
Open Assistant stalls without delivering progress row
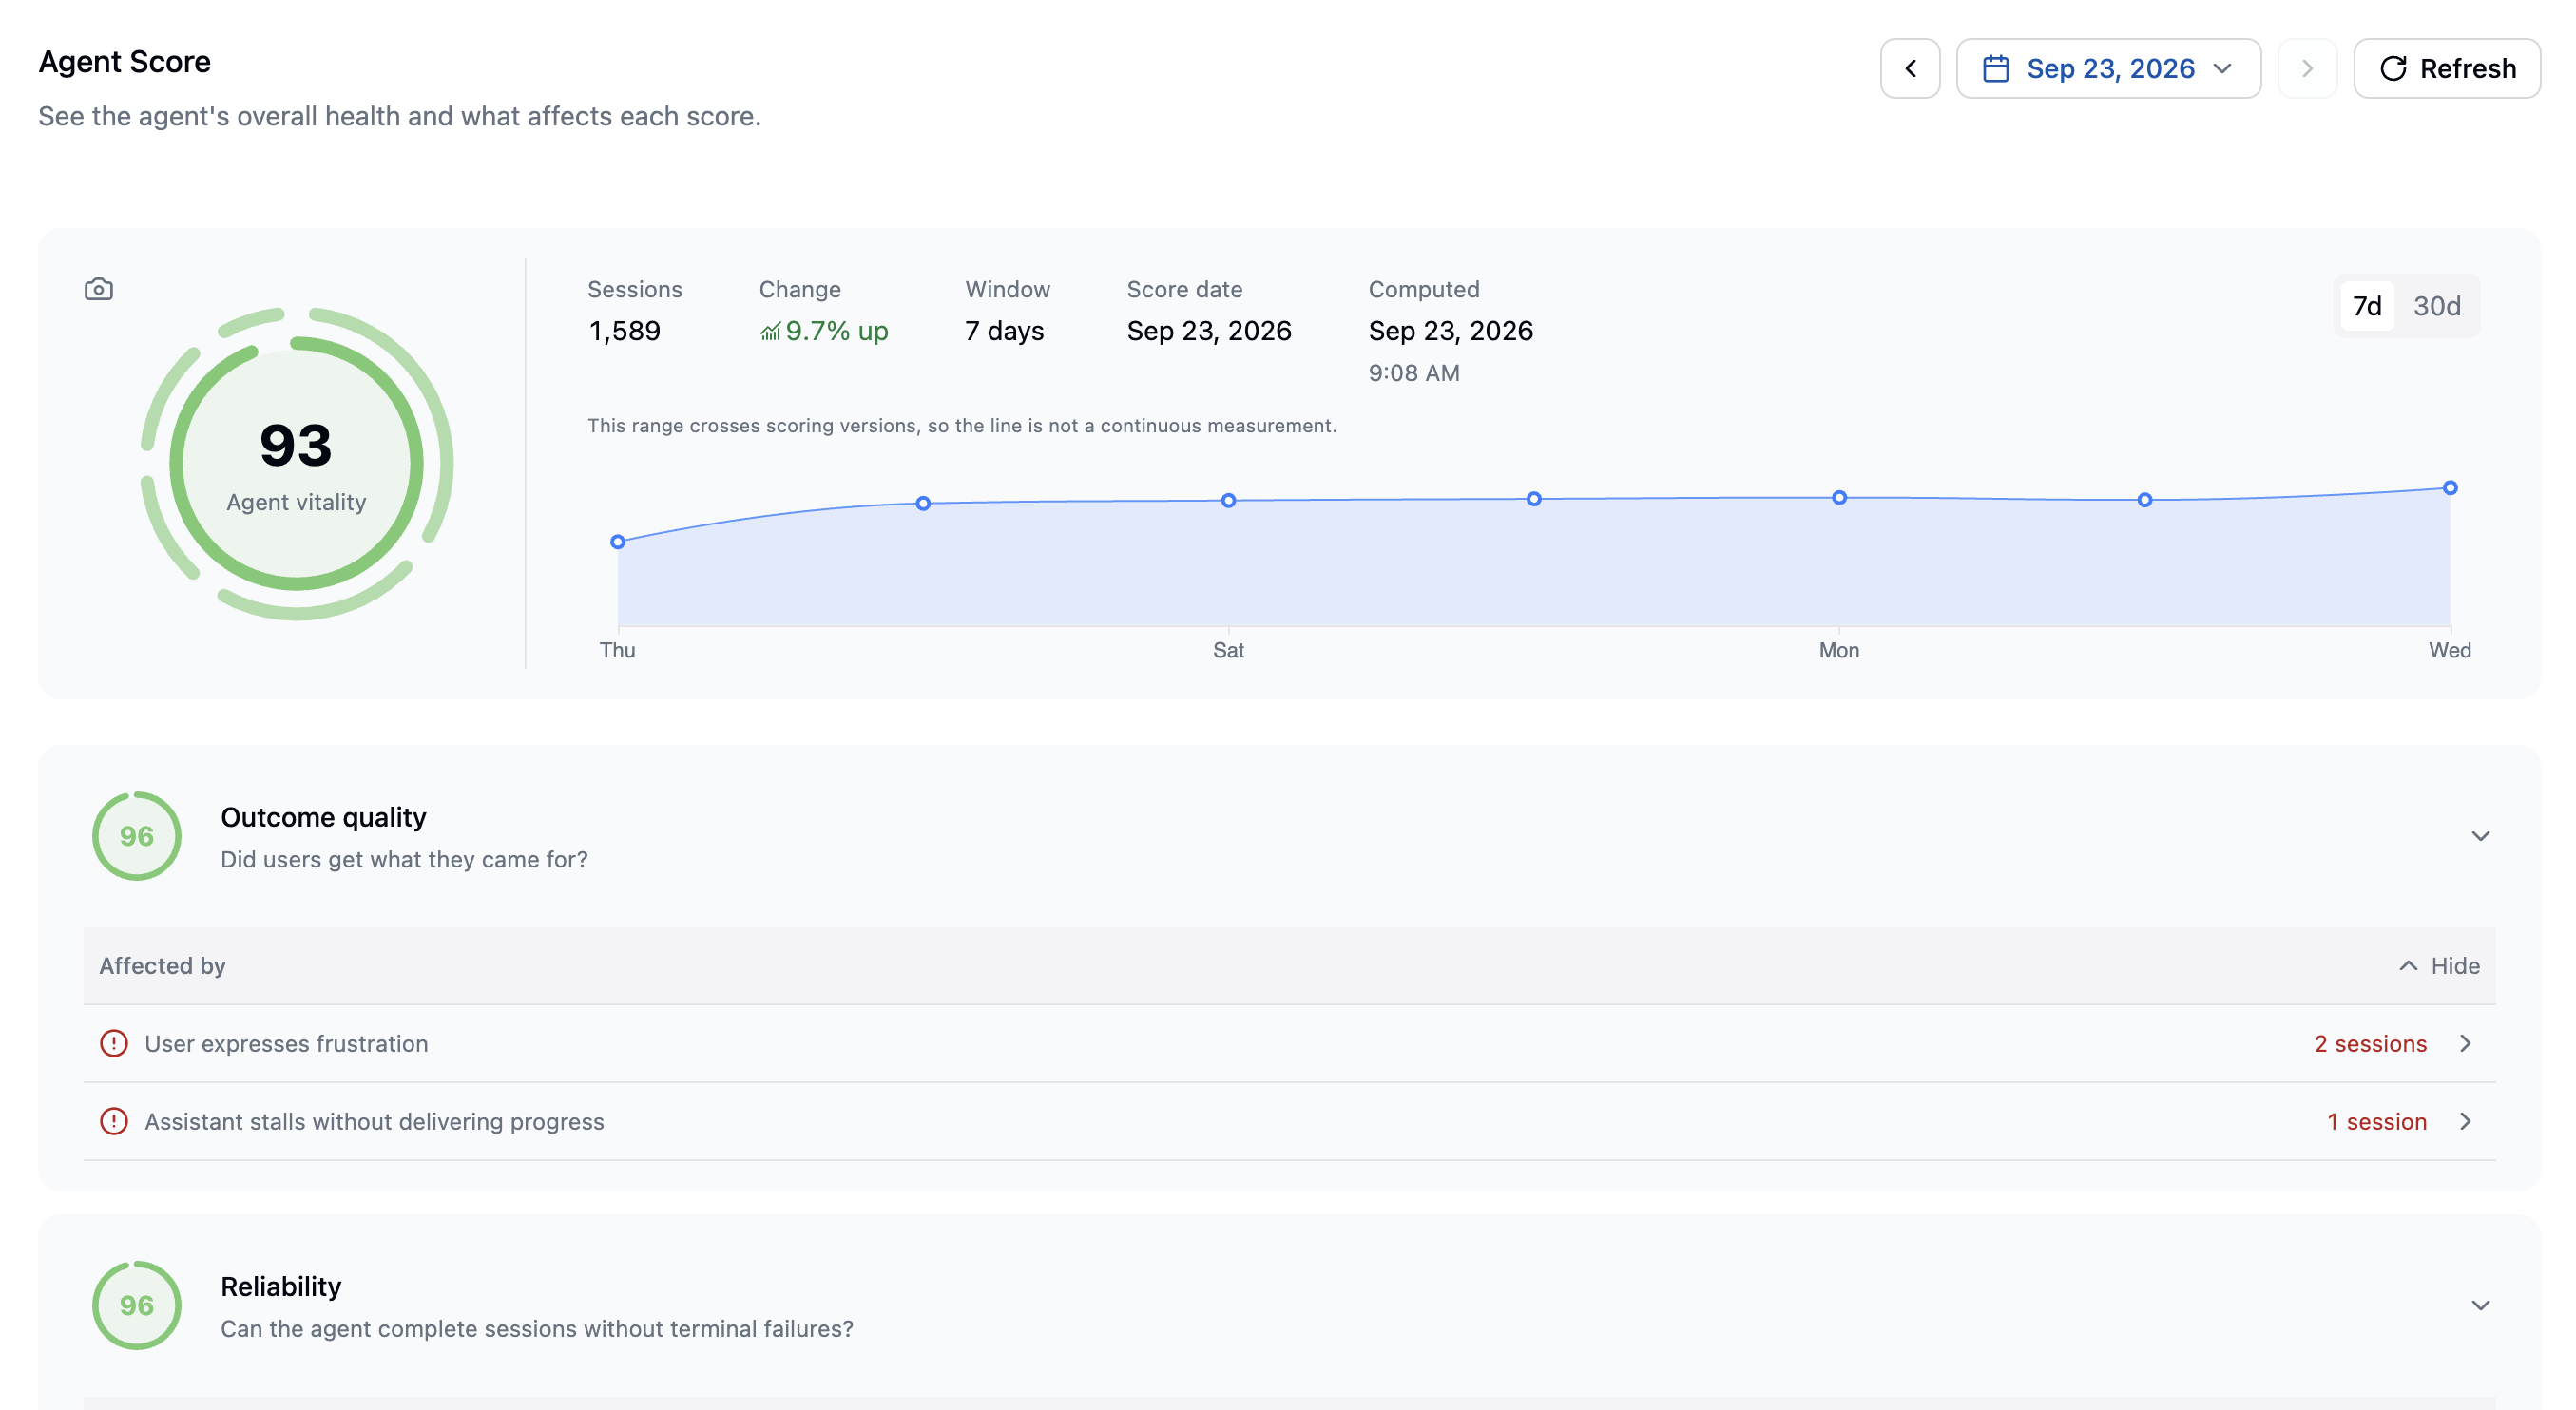coord(1289,1121)
